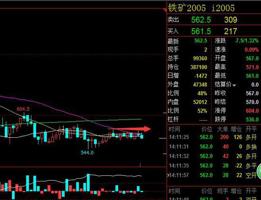Open the 结算价 dropdown arrow
261x200 pixels.
(x=234, y=86)
